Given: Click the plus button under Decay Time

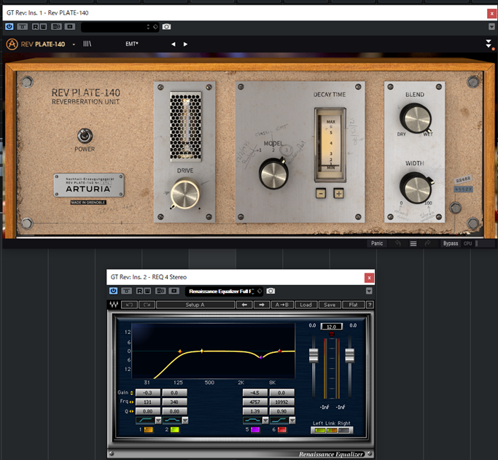Looking at the screenshot, I should [x=338, y=193].
